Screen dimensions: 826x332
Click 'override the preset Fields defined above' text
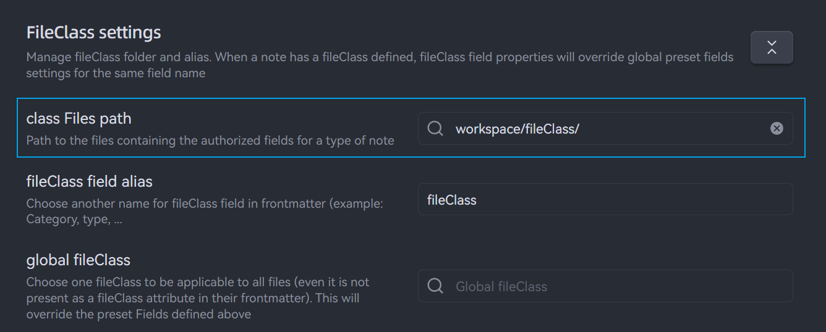pyautogui.click(x=138, y=314)
